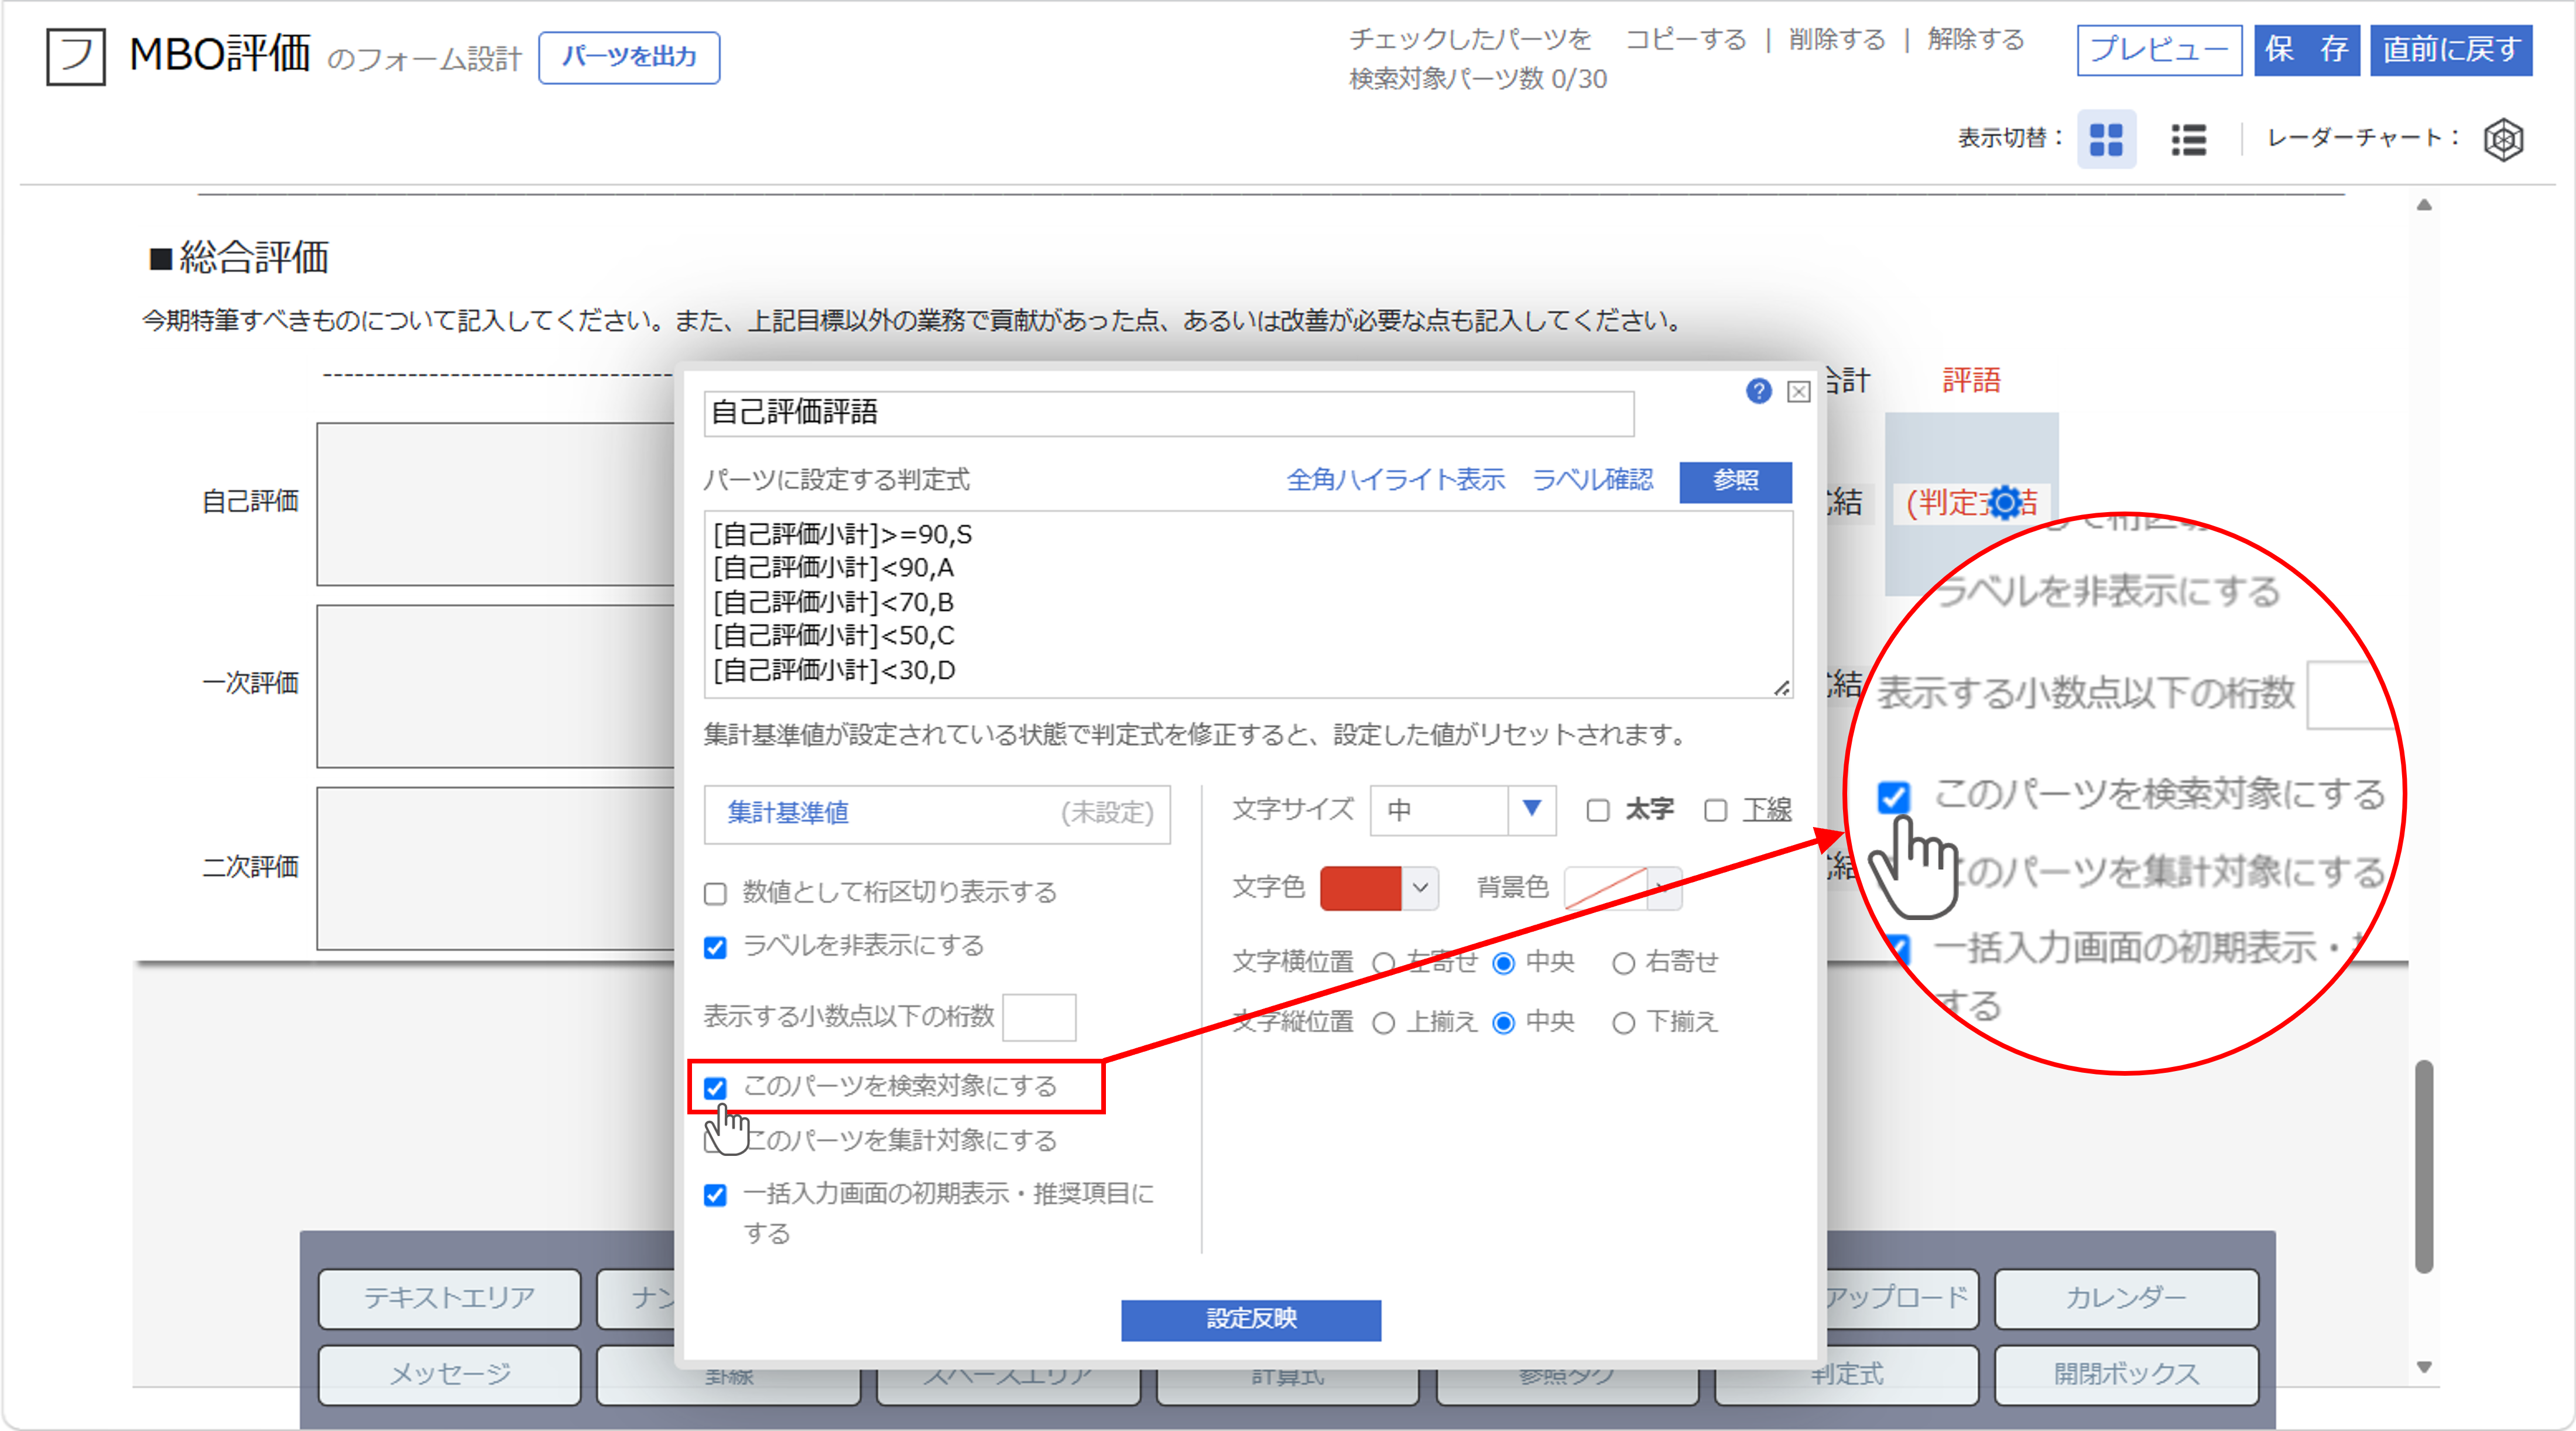
Task: Click 設定反映 button
Action: click(x=1251, y=1320)
